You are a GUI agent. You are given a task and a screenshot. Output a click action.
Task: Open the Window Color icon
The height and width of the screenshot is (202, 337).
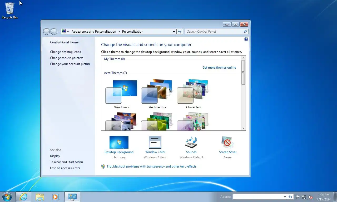[155, 142]
